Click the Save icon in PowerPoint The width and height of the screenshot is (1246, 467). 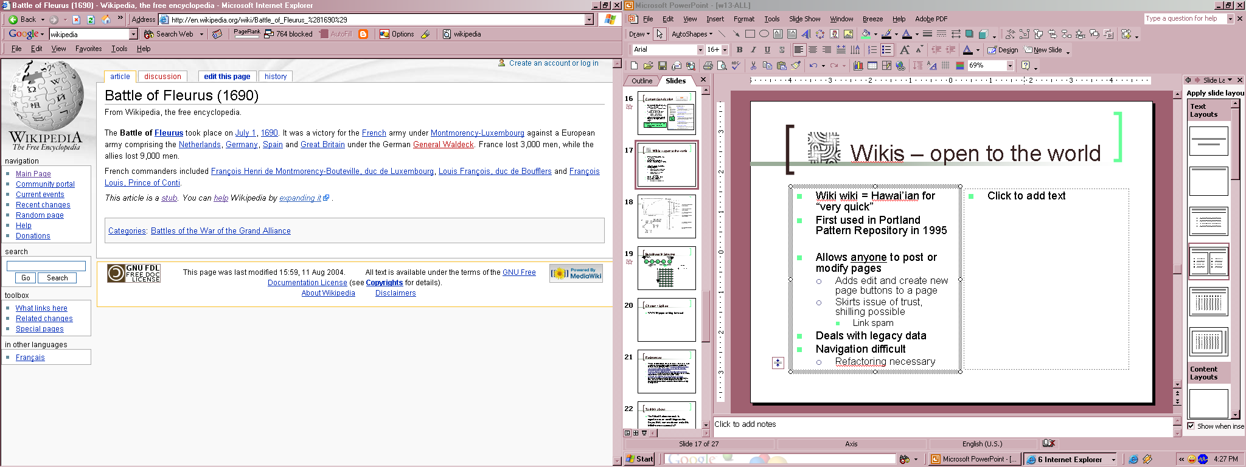(662, 66)
